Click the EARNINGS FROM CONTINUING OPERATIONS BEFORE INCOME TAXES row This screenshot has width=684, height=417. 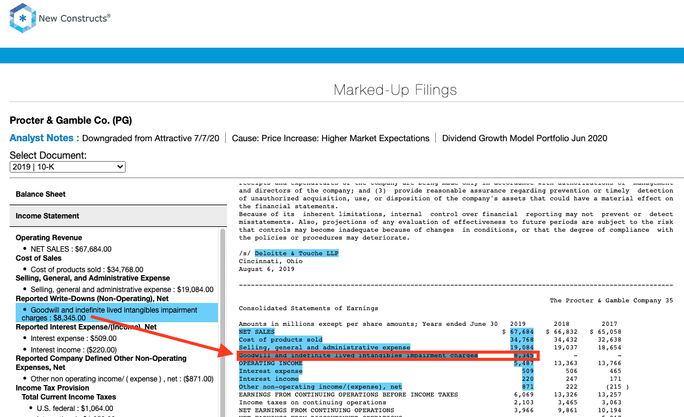click(x=430, y=395)
